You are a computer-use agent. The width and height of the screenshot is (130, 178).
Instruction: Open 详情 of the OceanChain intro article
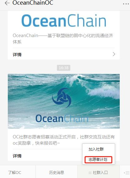pos(64,54)
